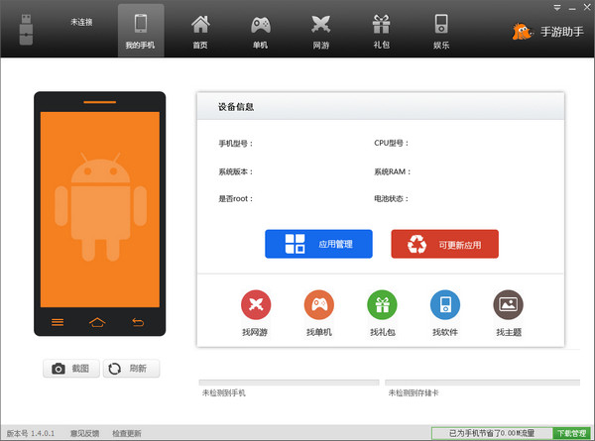Click the 电池状态 label
This screenshot has width=595, height=441.
click(x=392, y=198)
